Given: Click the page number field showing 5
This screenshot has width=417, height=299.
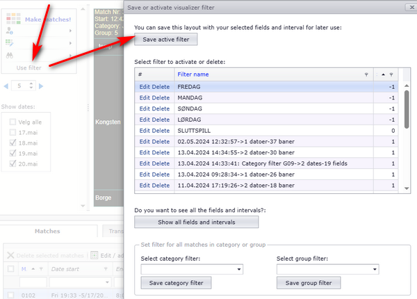Looking at the screenshot, I should pos(19,86).
